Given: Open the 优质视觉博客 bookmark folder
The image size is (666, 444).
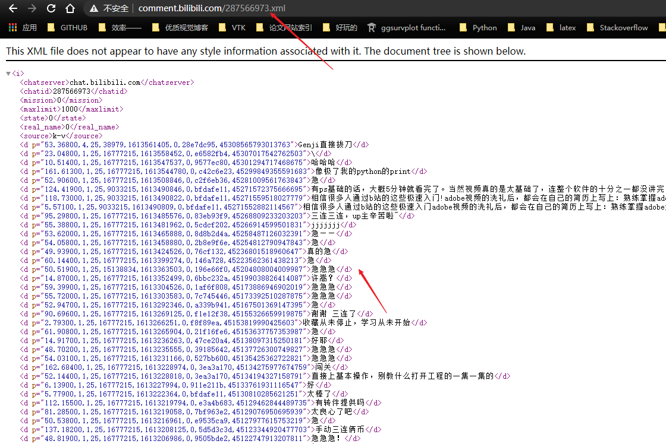Looking at the screenshot, I should [180, 27].
